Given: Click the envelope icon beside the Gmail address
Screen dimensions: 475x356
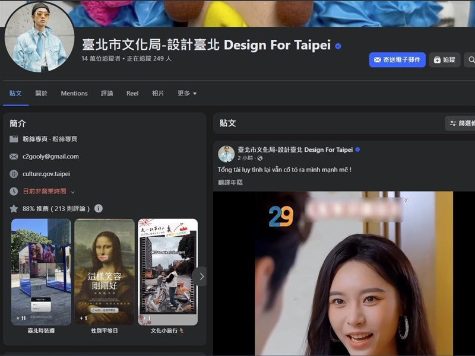Looking at the screenshot, I should tap(14, 157).
